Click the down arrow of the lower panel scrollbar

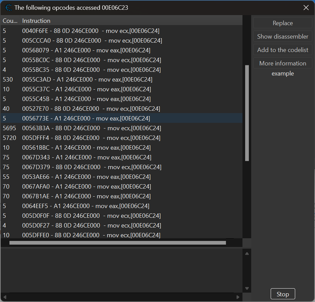pos(247,288)
